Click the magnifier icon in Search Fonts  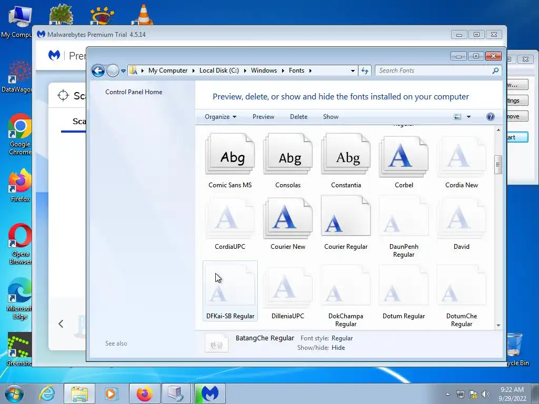[x=495, y=70]
